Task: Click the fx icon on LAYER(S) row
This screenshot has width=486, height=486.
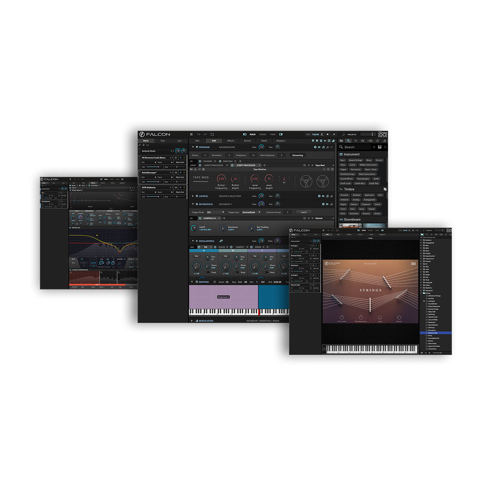Action: coord(323,196)
